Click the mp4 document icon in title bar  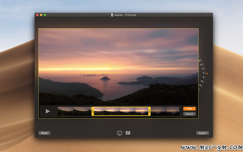(112, 15)
